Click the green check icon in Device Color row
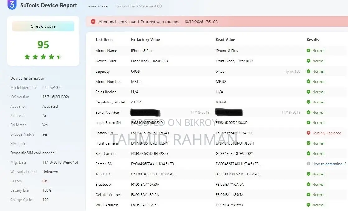348x211 pixels. tap(308, 61)
